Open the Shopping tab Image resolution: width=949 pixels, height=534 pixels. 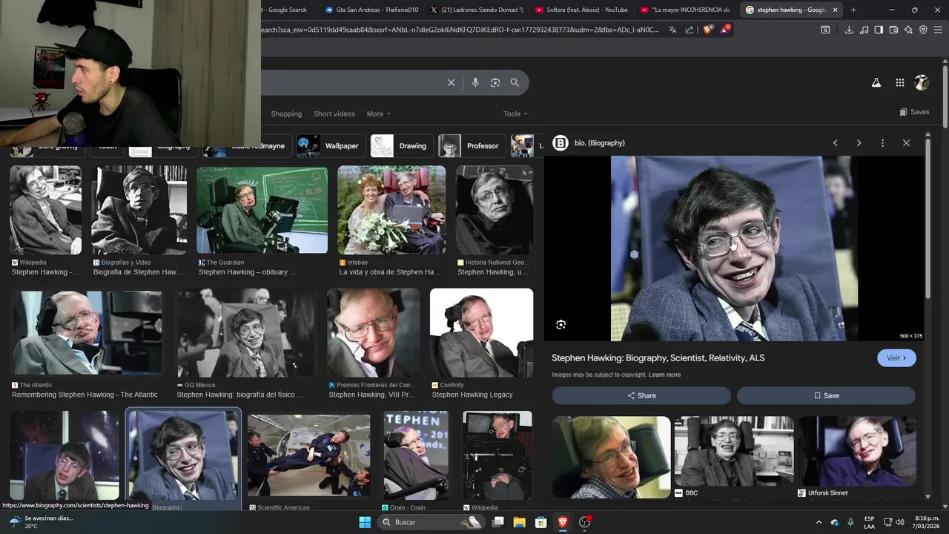(x=286, y=113)
